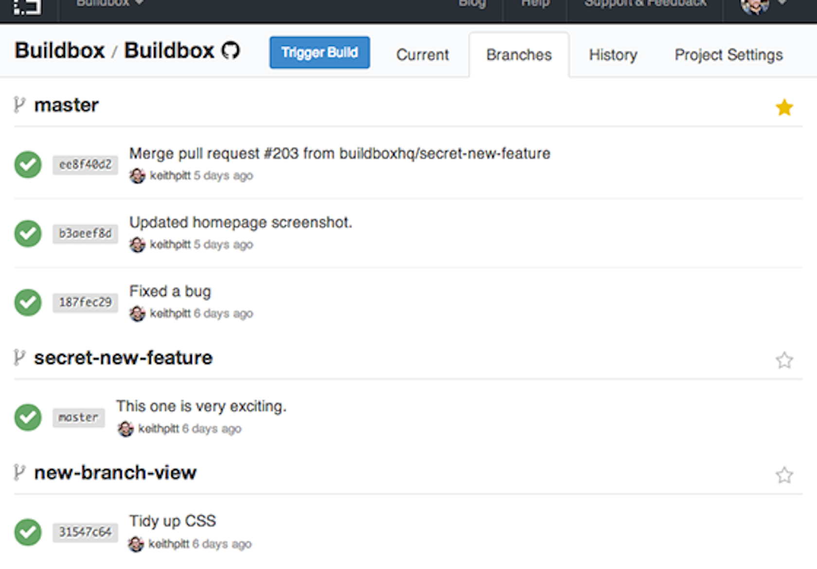This screenshot has height=569, width=817.
Task: Star the secret-new-feature branch
Action: pos(784,360)
